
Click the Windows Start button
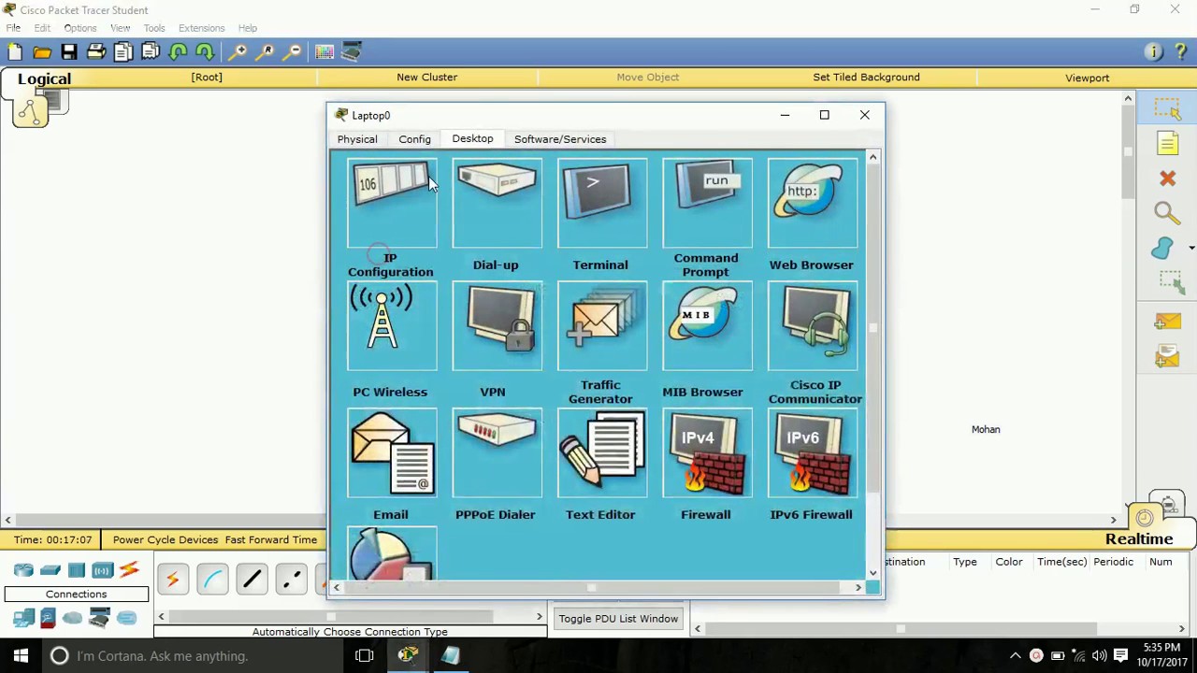click(x=21, y=656)
